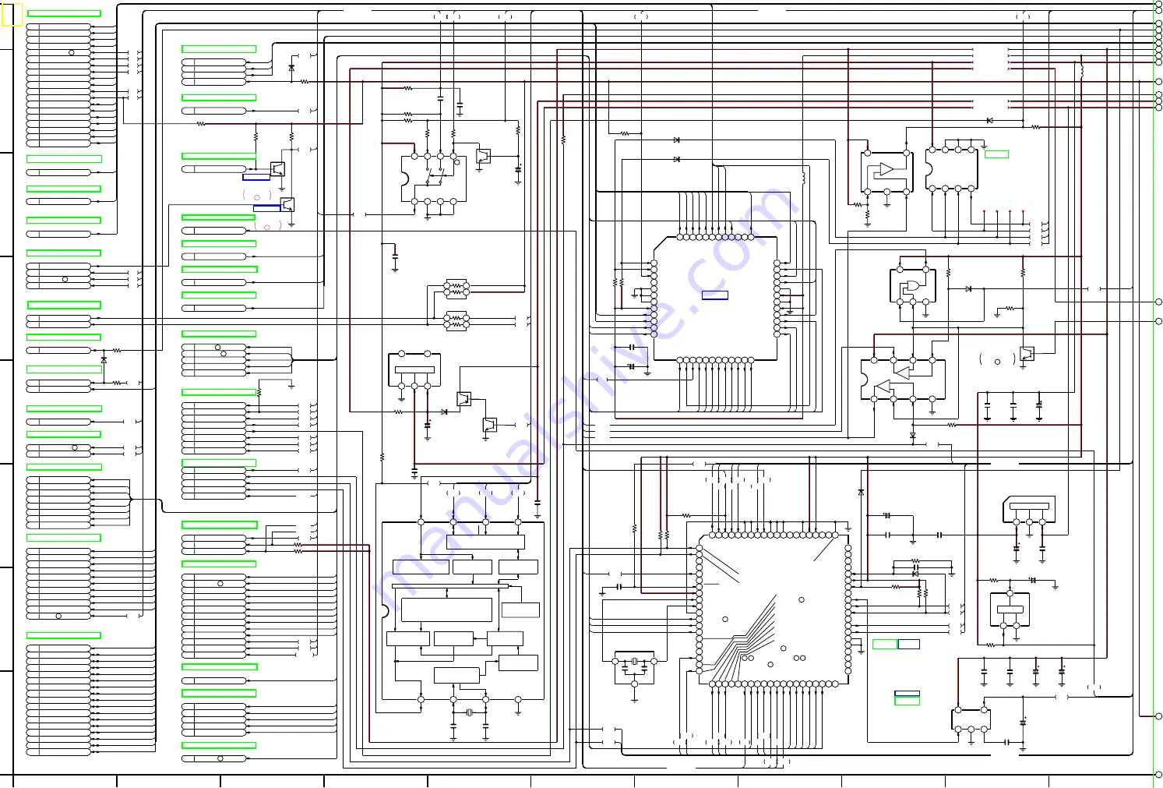Click the IC showing internal switch contacts
The image size is (1163, 788).
(433, 179)
